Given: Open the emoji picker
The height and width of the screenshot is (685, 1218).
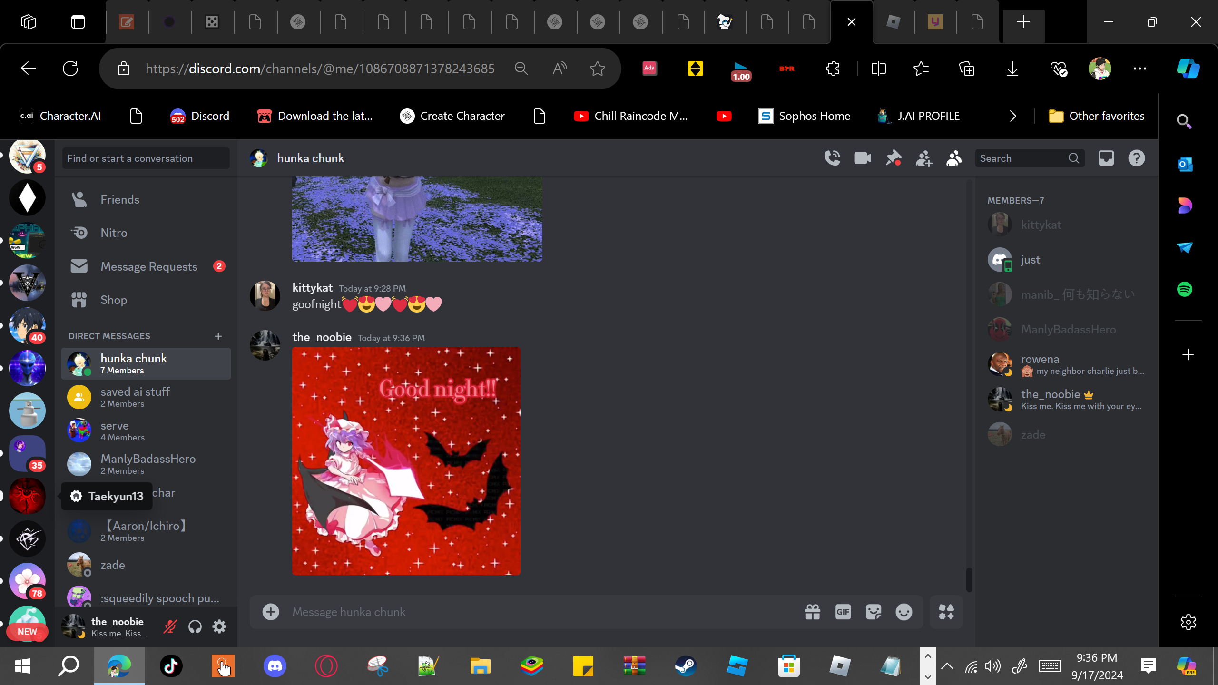Looking at the screenshot, I should pyautogui.click(x=904, y=612).
